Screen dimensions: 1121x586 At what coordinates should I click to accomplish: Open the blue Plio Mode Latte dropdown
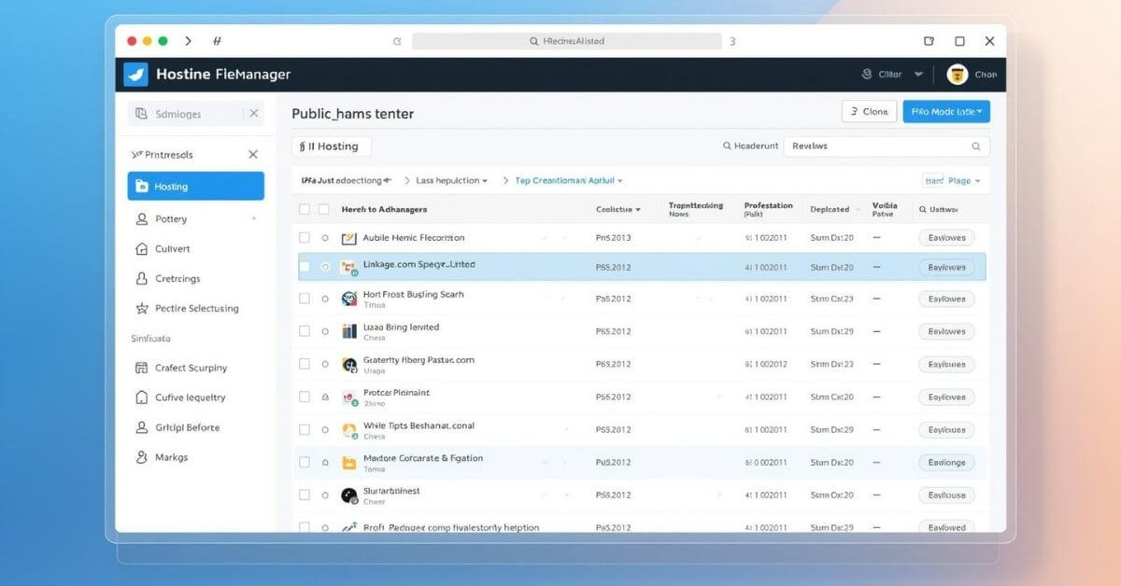946,112
